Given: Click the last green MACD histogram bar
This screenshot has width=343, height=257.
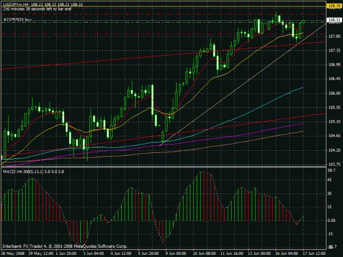Looking at the screenshot, I should (x=303, y=218).
